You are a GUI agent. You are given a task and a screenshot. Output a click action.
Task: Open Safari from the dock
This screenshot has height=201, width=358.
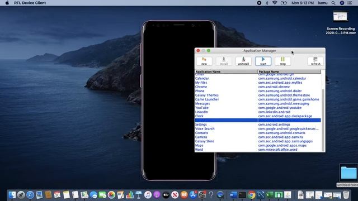point(30,195)
